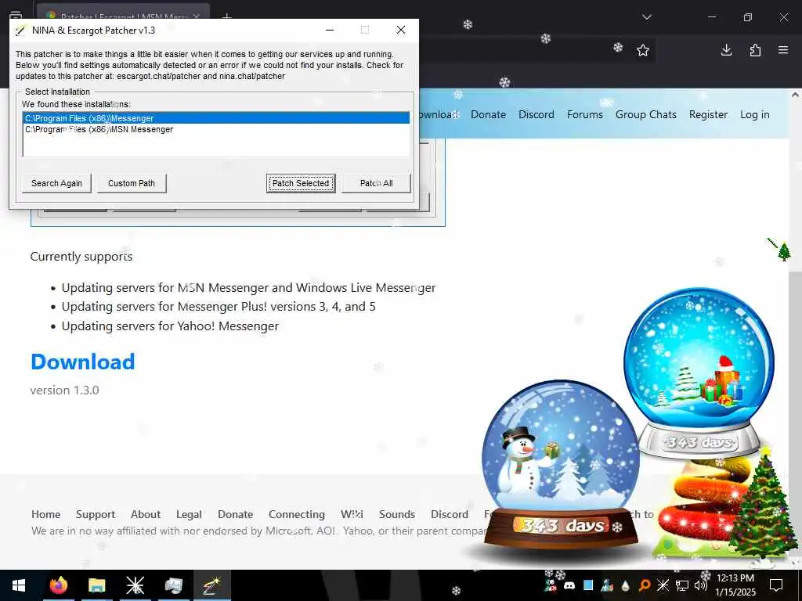Click the blue Download heading link
Screen dimensions: 802x601
tap(83, 362)
